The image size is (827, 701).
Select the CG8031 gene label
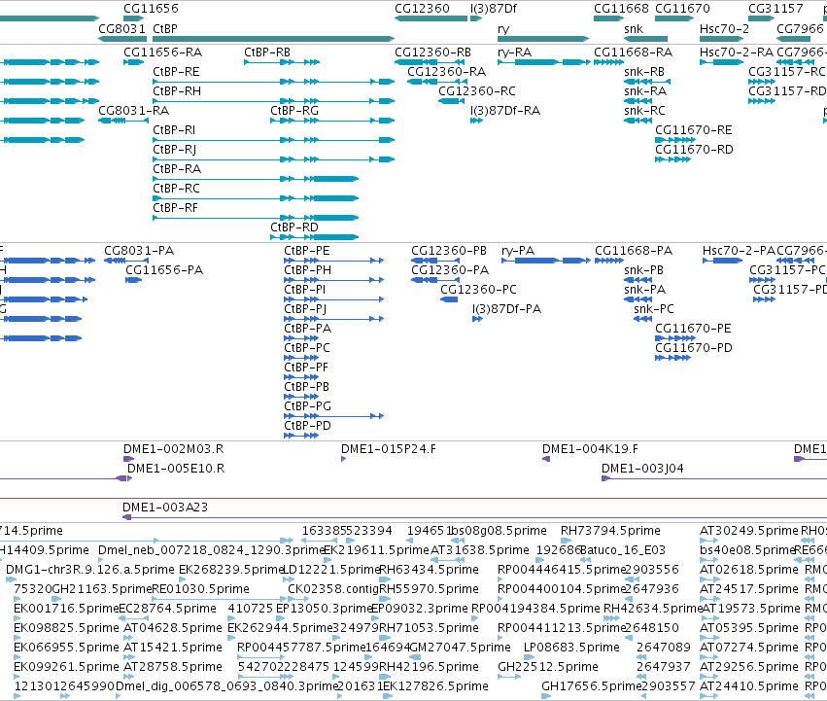pos(121,28)
